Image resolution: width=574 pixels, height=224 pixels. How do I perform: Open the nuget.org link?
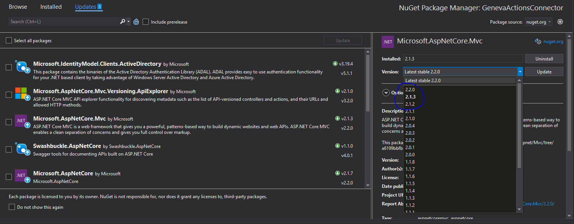[x=553, y=42]
